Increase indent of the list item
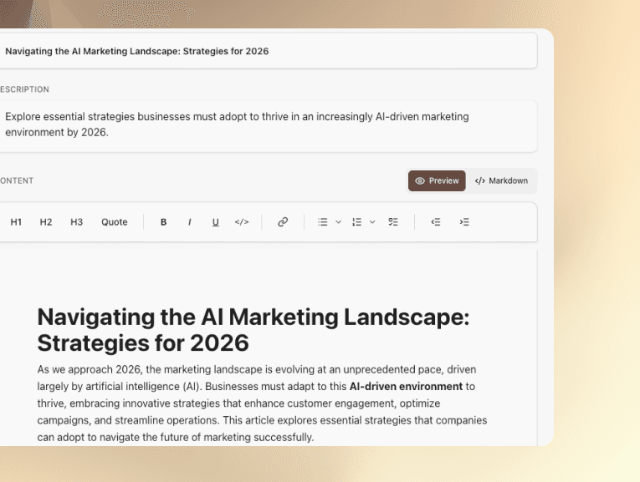Image resolution: width=640 pixels, height=482 pixels. point(464,222)
